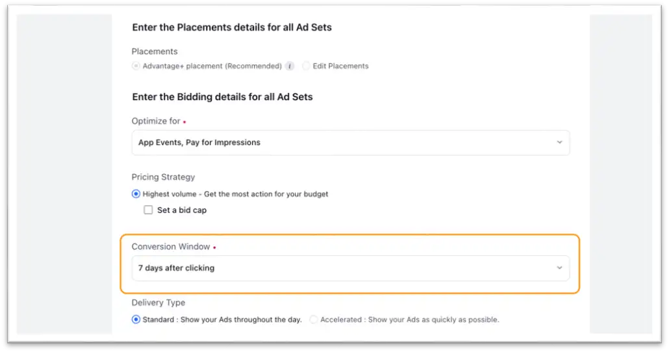Click the info icon beside Advantage+ placement
This screenshot has width=669, height=352.
(x=290, y=66)
